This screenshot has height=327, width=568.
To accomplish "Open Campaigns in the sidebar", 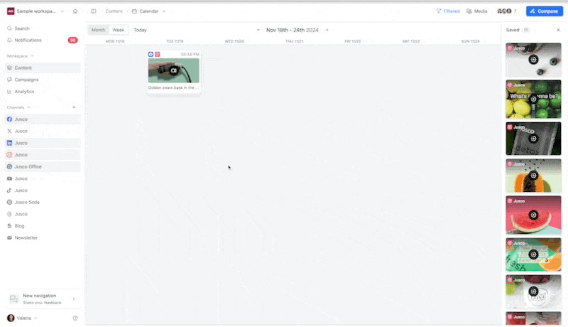I will [x=26, y=80].
